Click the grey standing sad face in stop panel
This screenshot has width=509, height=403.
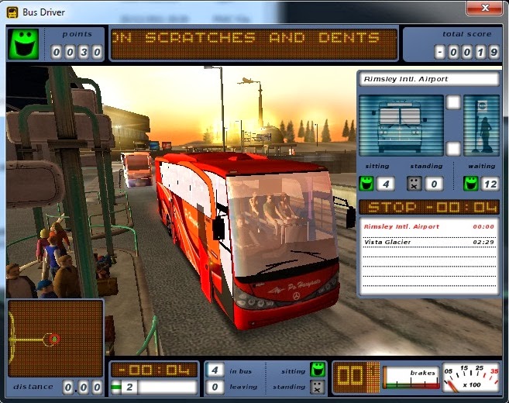pyautogui.click(x=414, y=184)
